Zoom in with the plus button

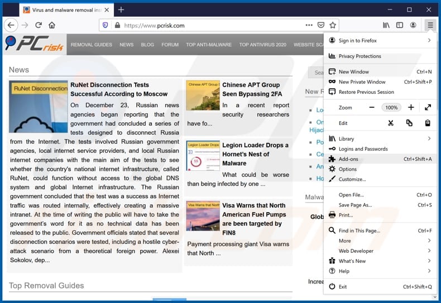click(411, 107)
